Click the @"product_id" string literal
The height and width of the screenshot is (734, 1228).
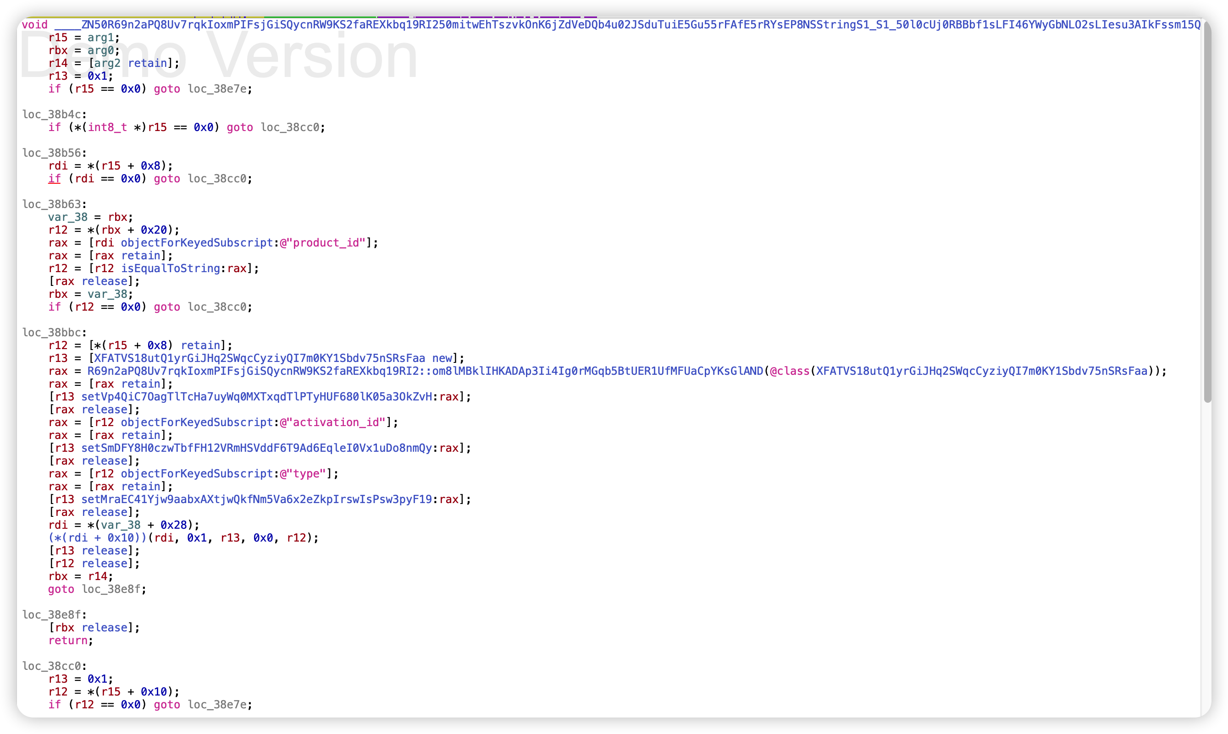(322, 243)
